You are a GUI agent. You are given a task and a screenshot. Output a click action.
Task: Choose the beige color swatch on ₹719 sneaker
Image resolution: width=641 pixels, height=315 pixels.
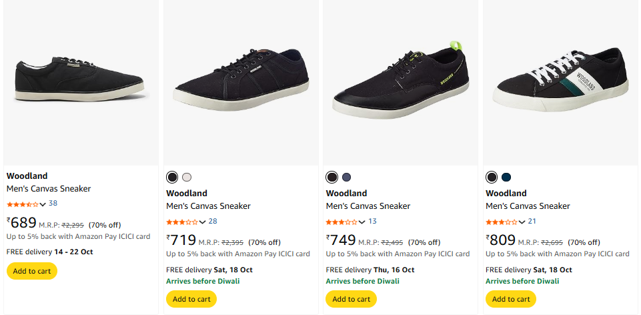[x=187, y=177]
